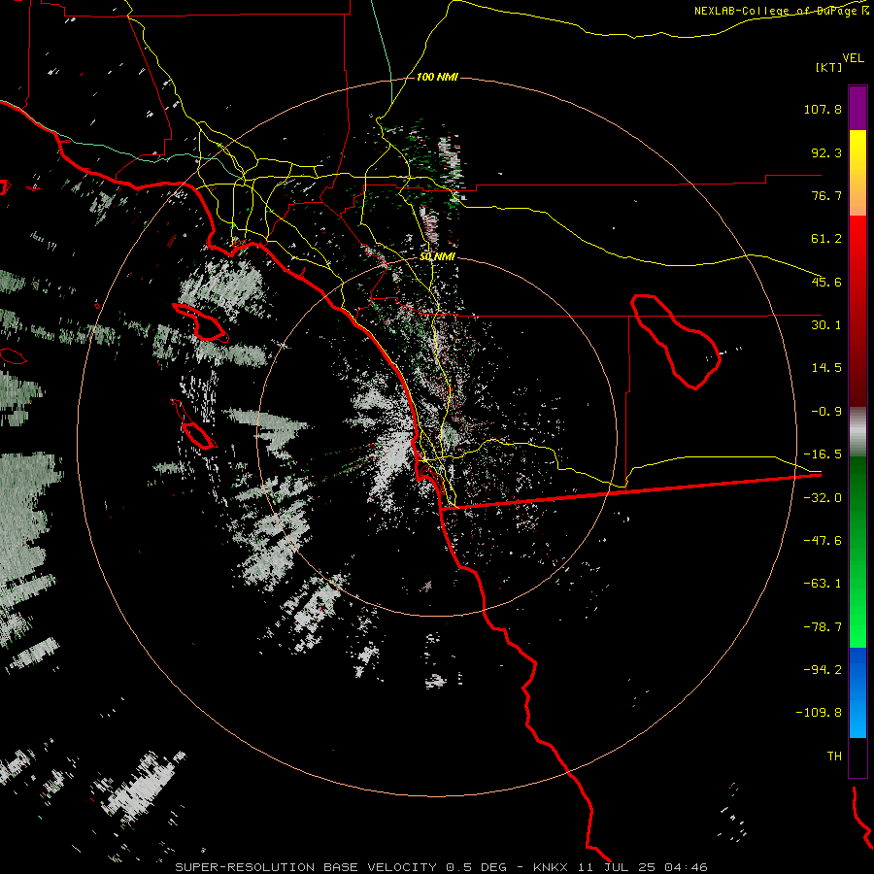
Task: Pick the black TH segment of color bar
Action: point(857,757)
